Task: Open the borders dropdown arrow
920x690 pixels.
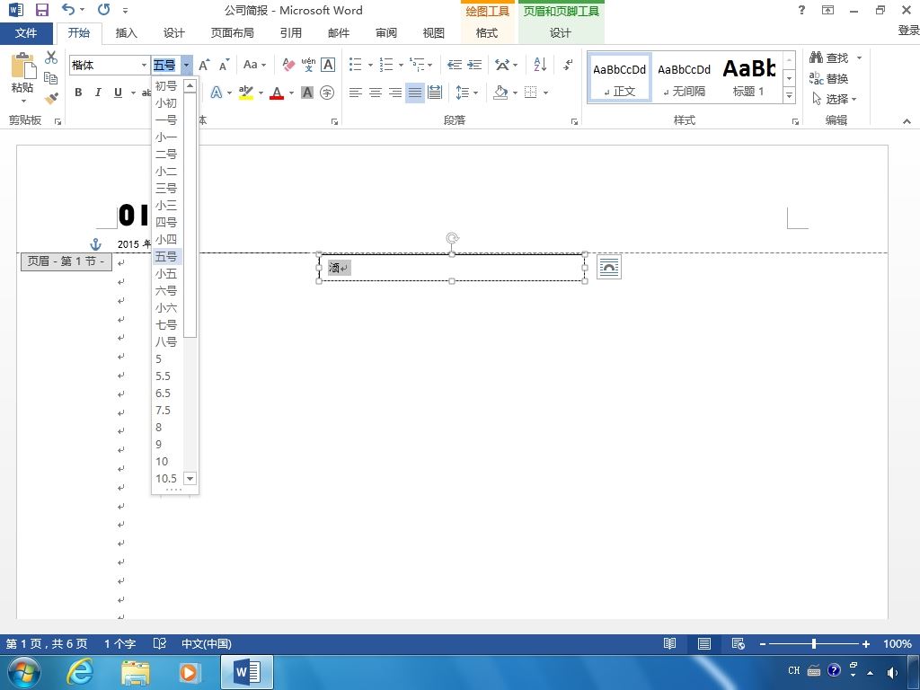Action: pyautogui.click(x=545, y=93)
